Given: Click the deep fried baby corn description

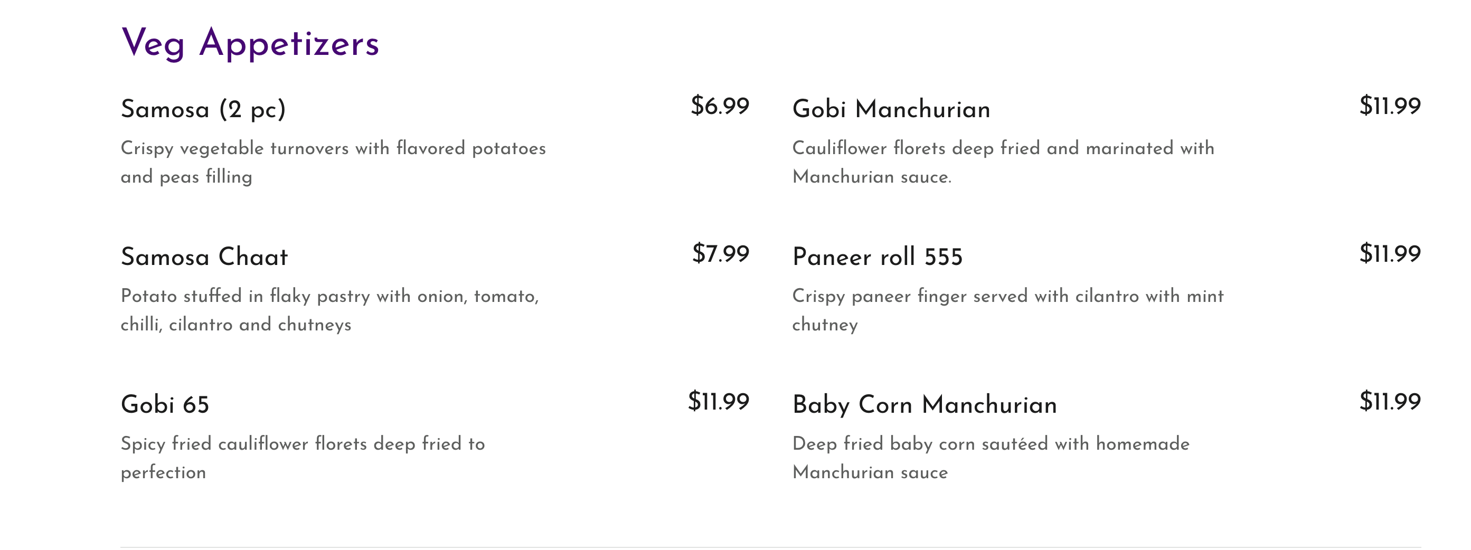Looking at the screenshot, I should 990,458.
